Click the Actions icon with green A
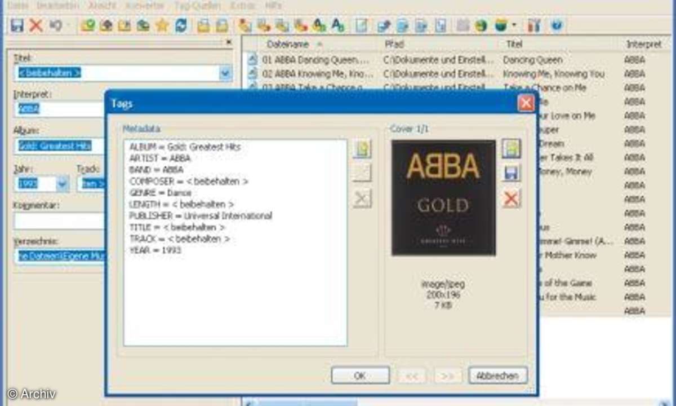 319,25
